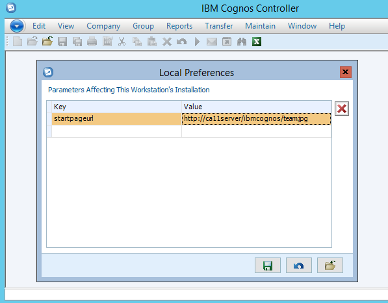Select the startpageurl key cell

pyautogui.click(x=116, y=119)
